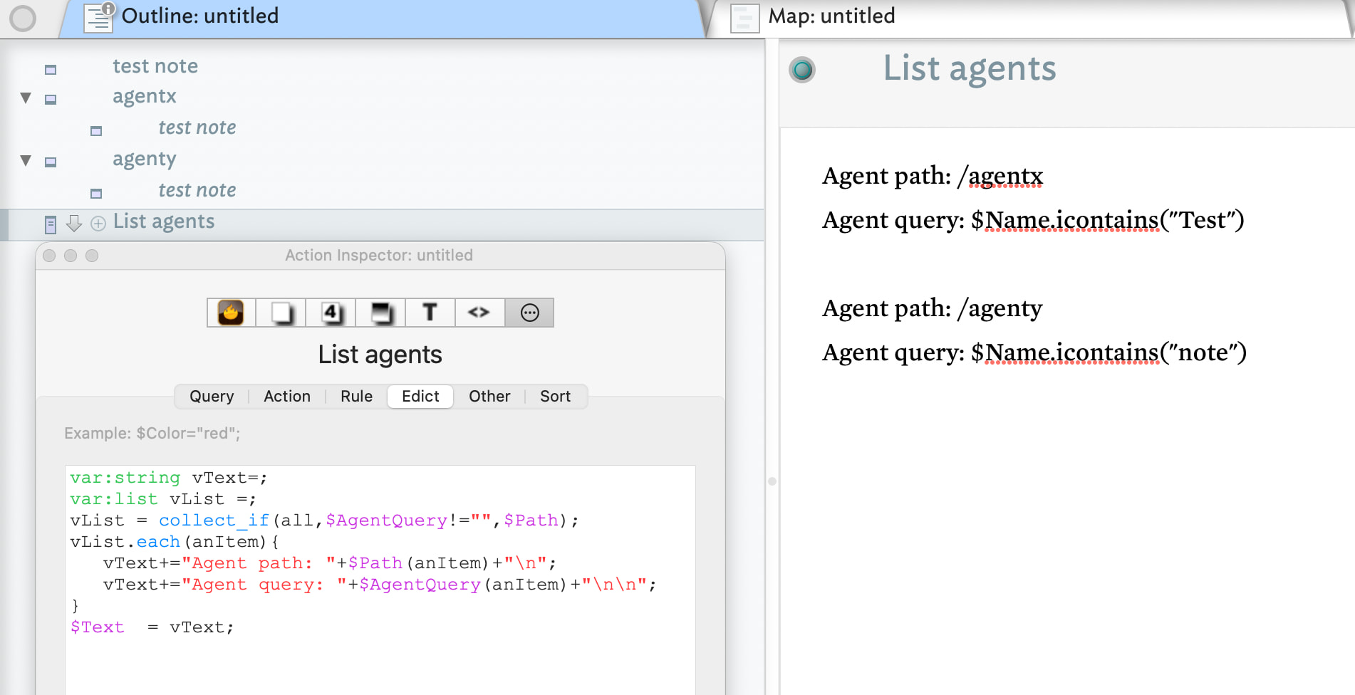Image resolution: width=1355 pixels, height=695 pixels.
Task: Click the down-arrow icon on List agents row
Action: click(x=73, y=224)
